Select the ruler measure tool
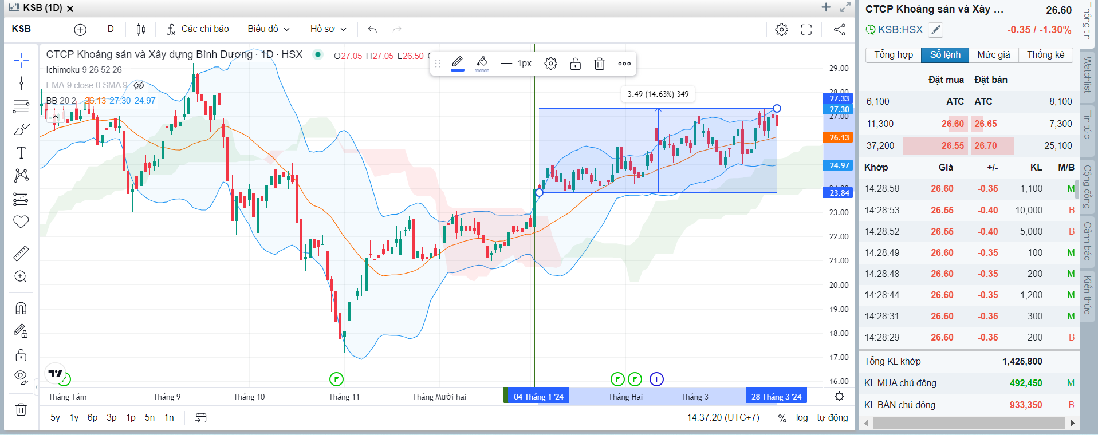Viewport: 1098px width, 435px height. pos(21,253)
